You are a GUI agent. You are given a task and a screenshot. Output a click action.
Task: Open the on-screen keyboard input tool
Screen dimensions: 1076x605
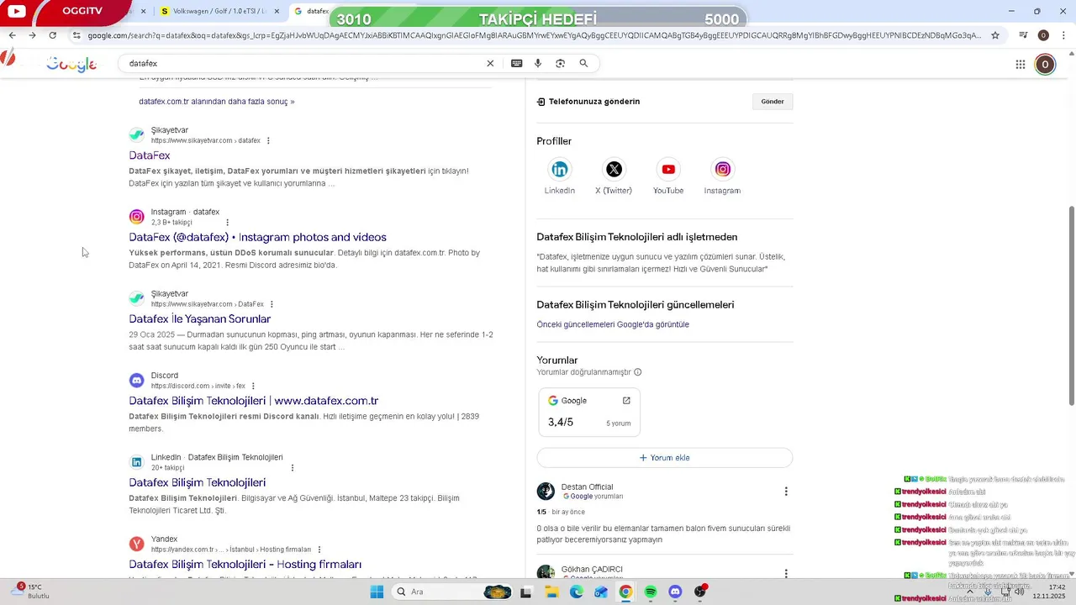coord(516,63)
